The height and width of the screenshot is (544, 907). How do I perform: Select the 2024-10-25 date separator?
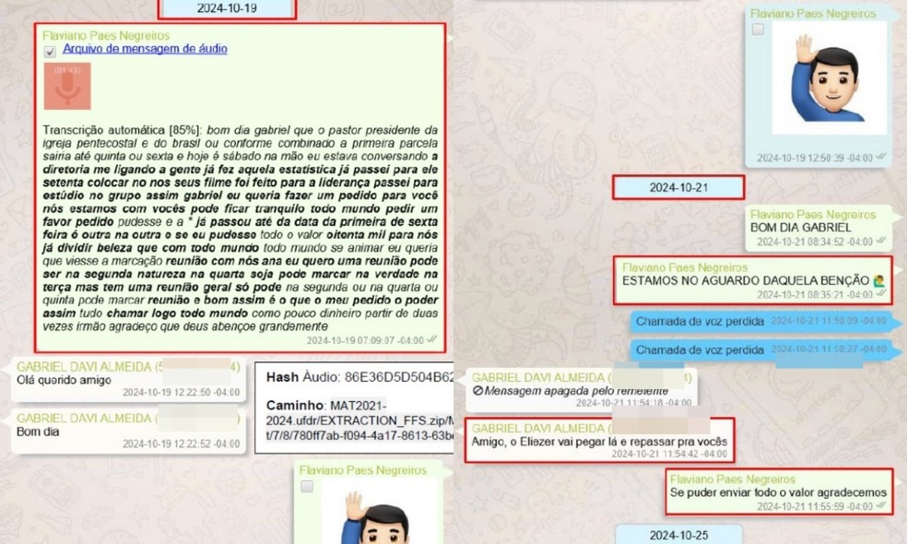coord(677,535)
